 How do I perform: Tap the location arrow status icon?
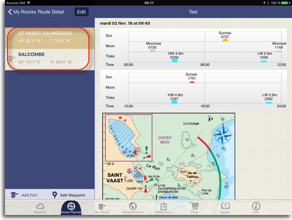coord(264,3)
